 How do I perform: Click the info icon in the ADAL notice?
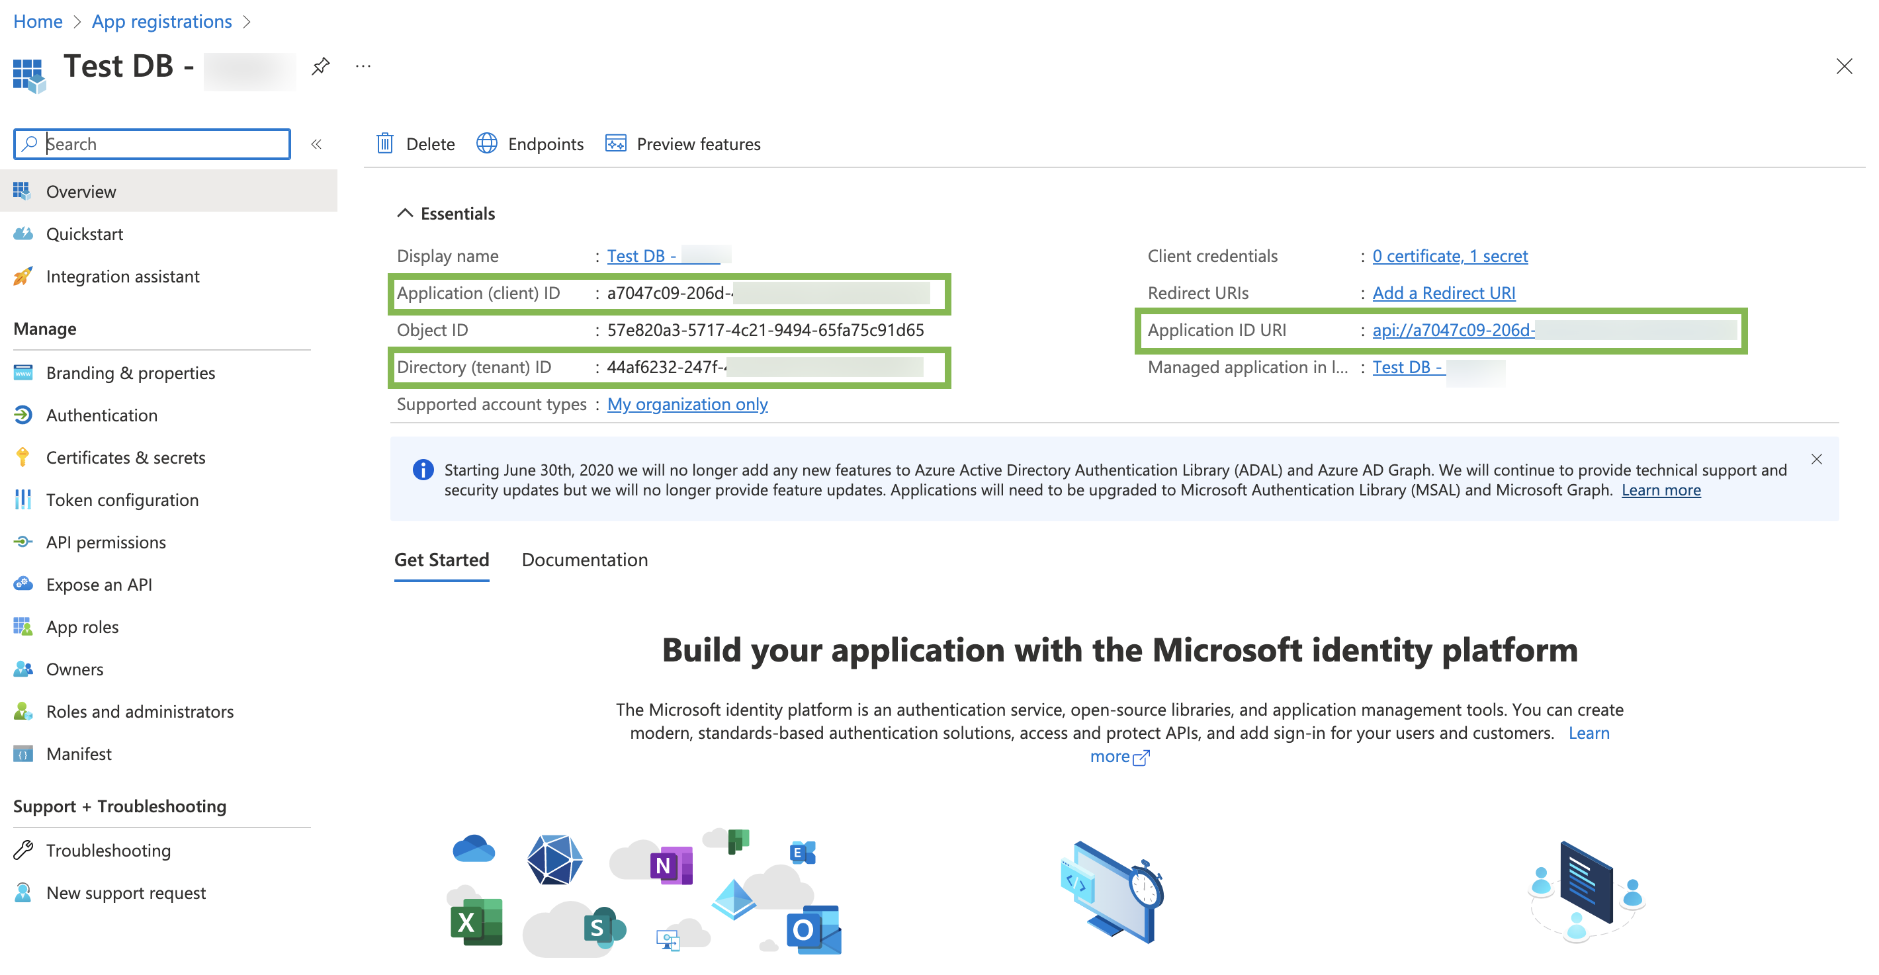pyautogui.click(x=422, y=470)
